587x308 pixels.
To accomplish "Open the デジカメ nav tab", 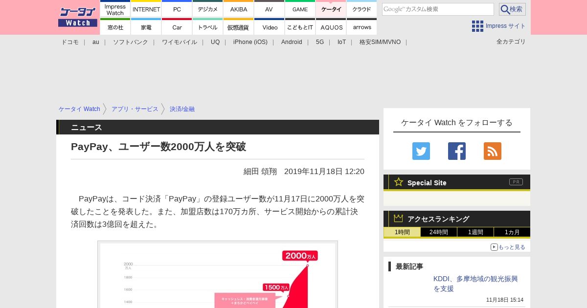I will coord(208,9).
